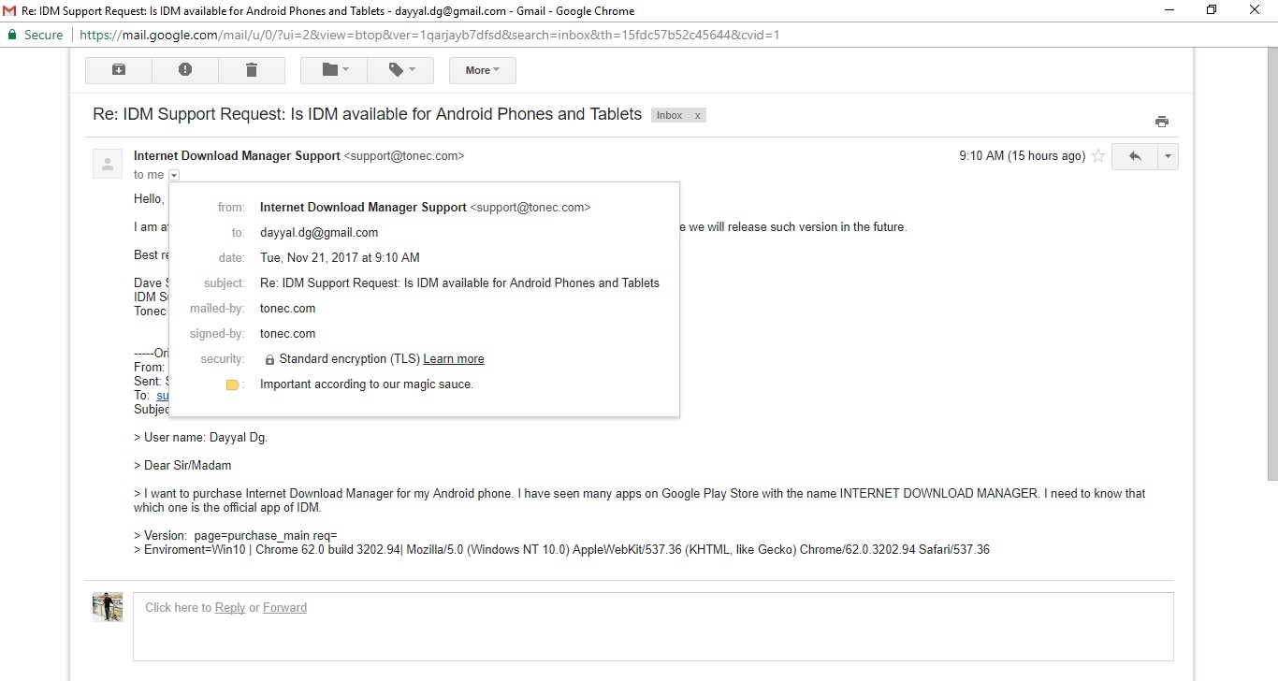
Task: Click the TLS padlock security icon
Action: pyautogui.click(x=269, y=359)
